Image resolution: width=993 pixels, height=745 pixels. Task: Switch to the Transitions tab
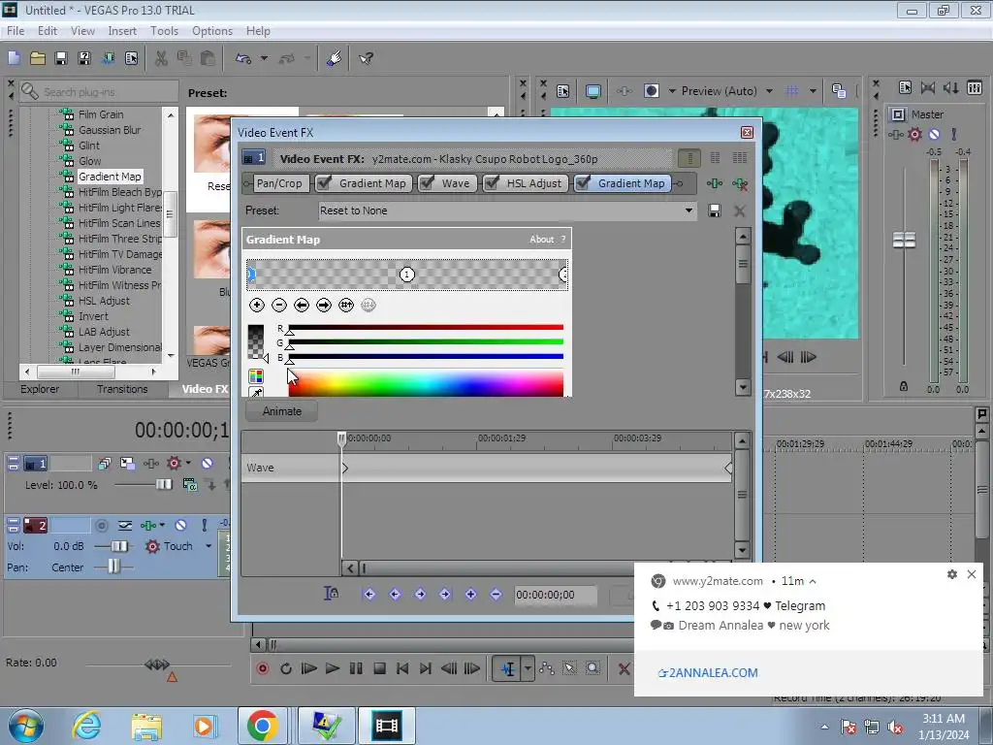(122, 389)
